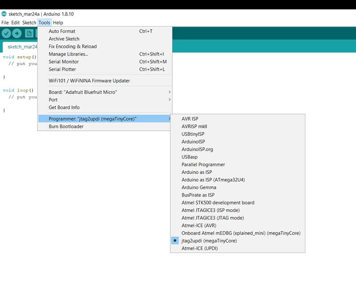This screenshot has height=287, width=356.
Task: Open the Sketch menu
Action: (x=29, y=23)
